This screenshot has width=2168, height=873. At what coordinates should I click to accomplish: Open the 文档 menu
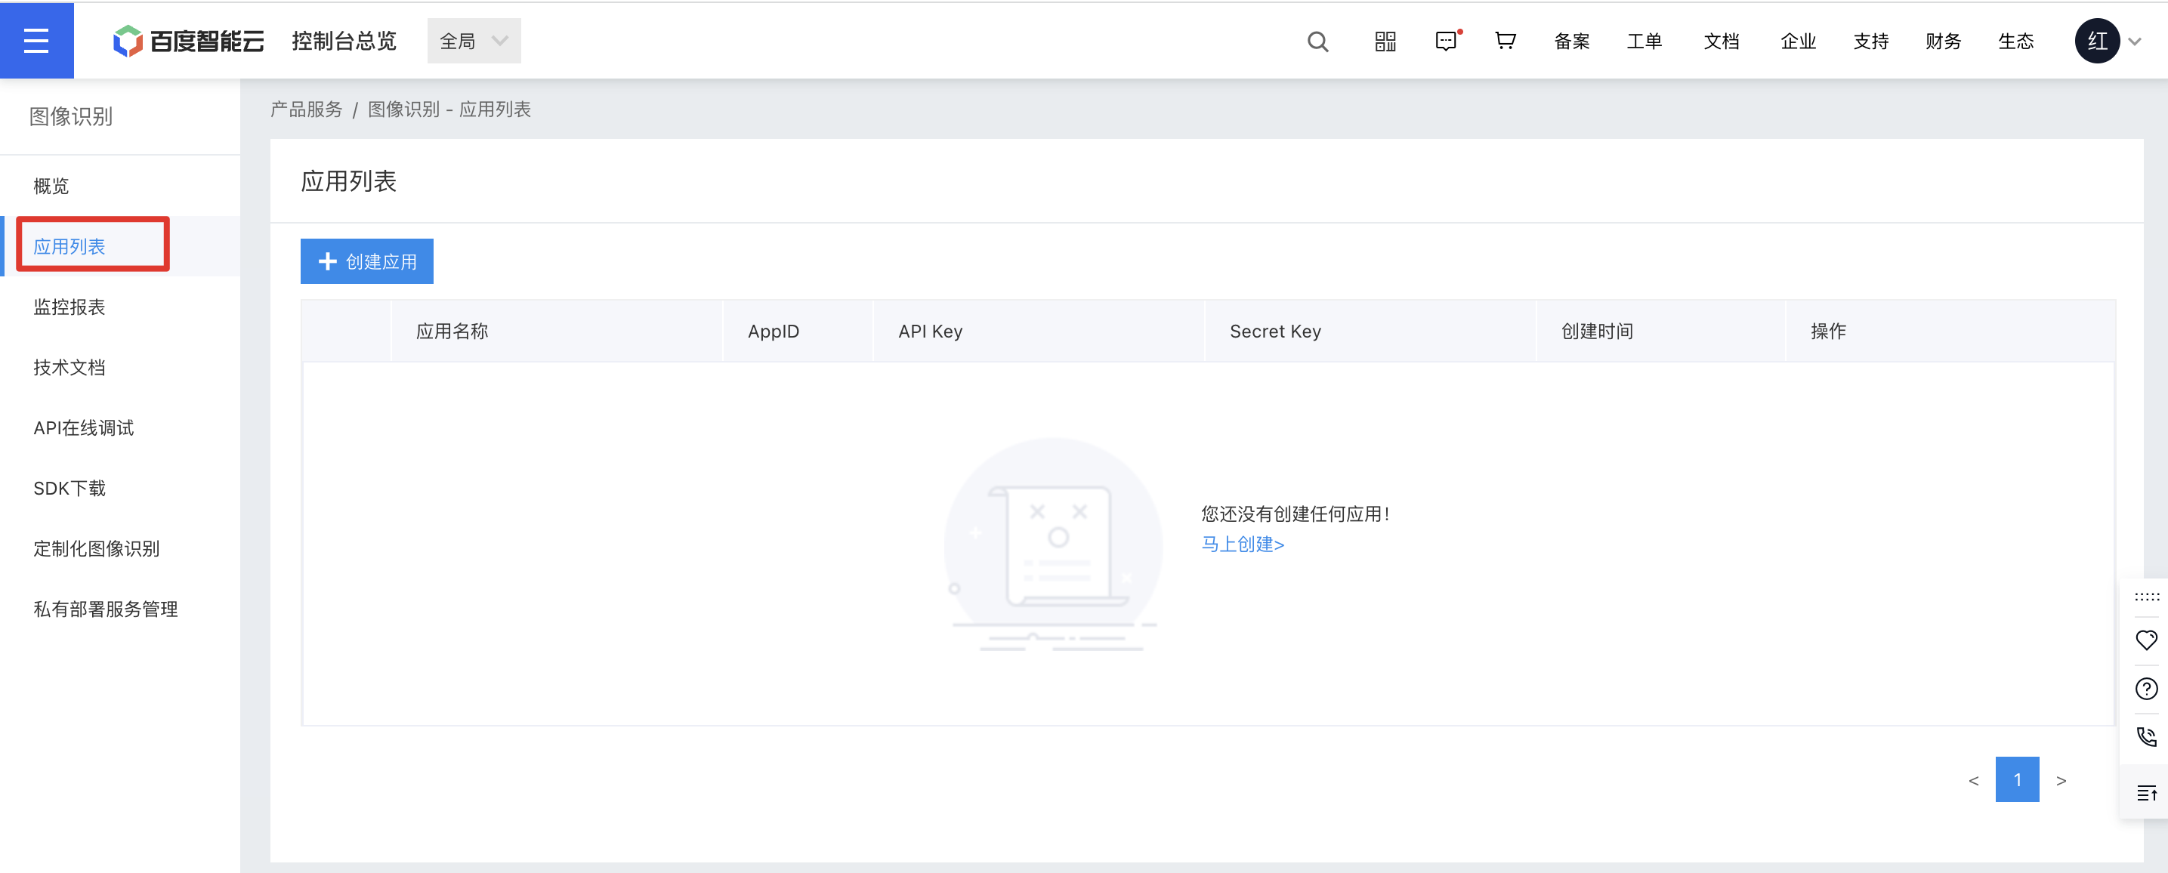click(x=1721, y=42)
